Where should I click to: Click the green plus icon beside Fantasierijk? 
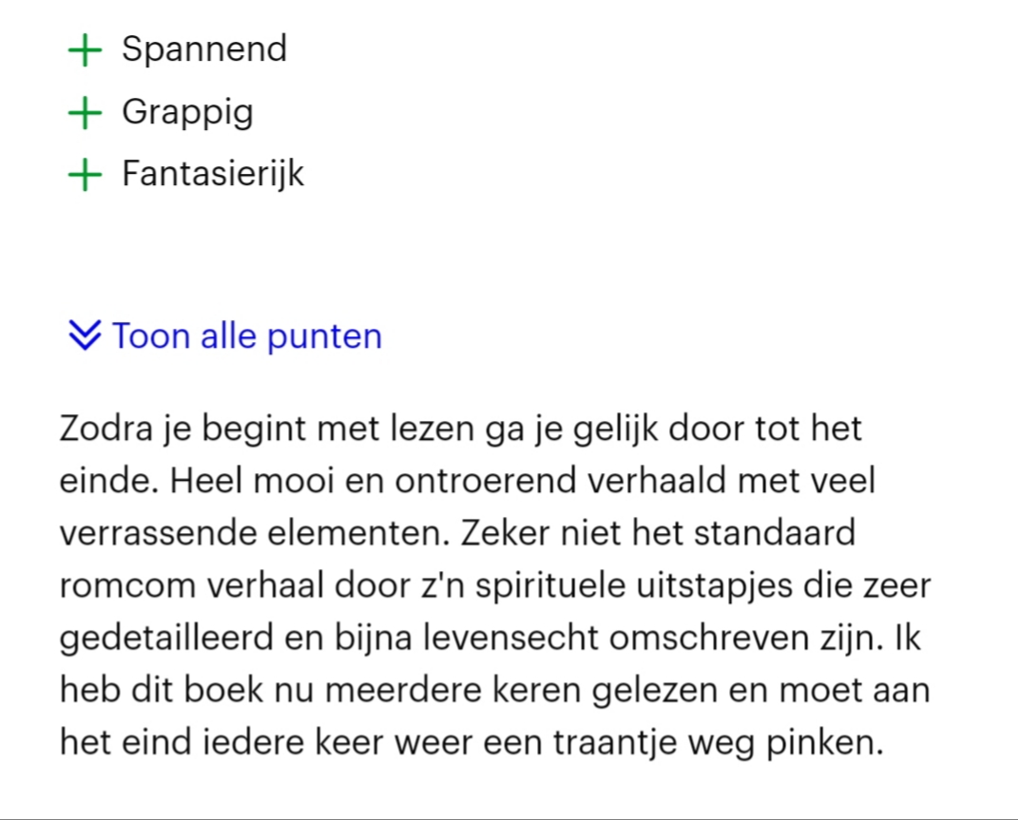point(85,175)
